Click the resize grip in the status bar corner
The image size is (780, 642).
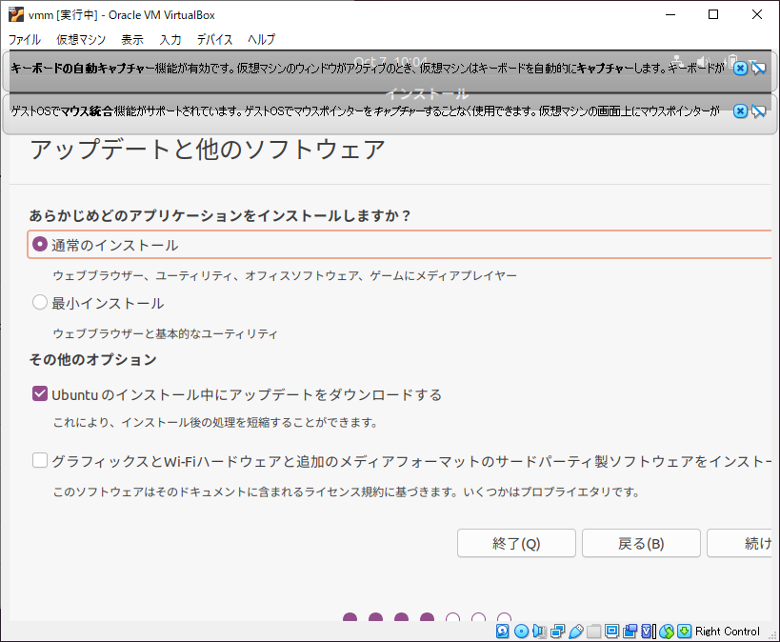[x=772, y=635]
